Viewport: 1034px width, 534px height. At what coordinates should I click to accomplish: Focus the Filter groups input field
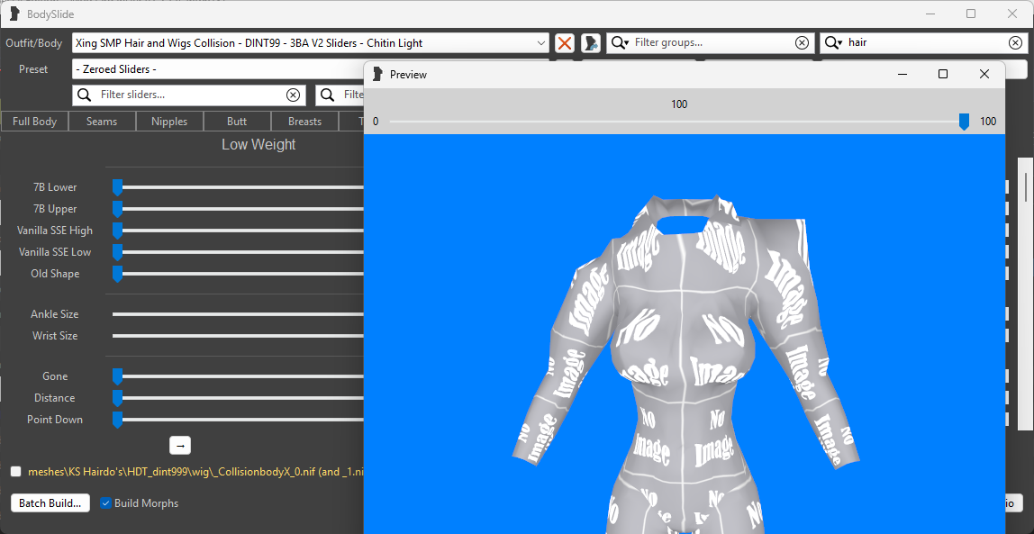(x=711, y=43)
